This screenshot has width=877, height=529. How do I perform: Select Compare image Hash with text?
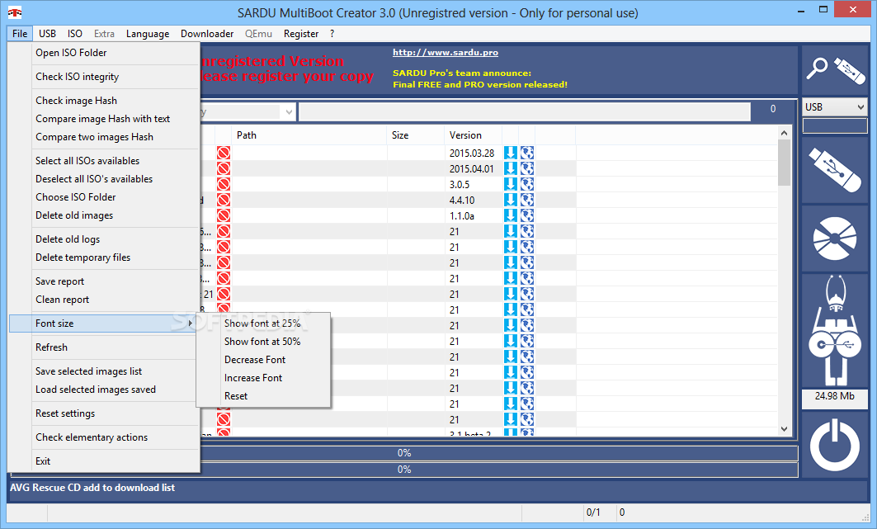103,119
